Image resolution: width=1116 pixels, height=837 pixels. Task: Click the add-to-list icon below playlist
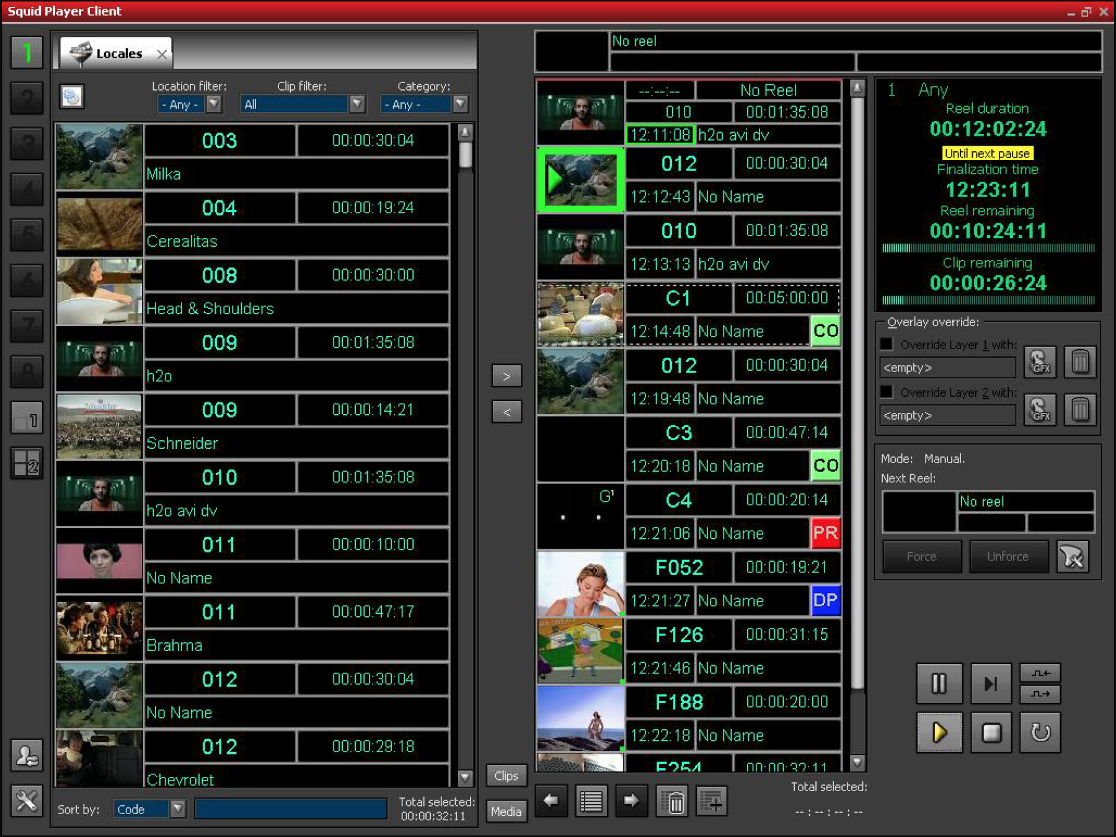tap(711, 802)
